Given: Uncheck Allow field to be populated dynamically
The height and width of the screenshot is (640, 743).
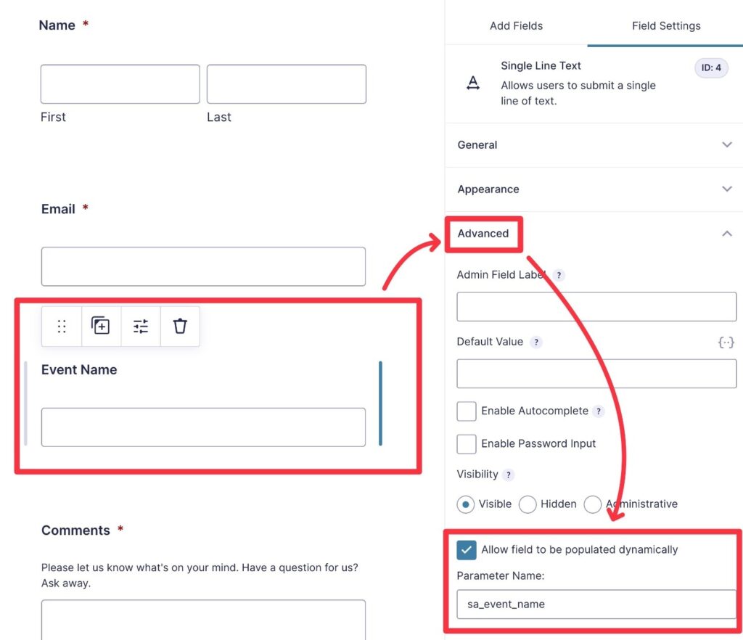Looking at the screenshot, I should coord(467,549).
